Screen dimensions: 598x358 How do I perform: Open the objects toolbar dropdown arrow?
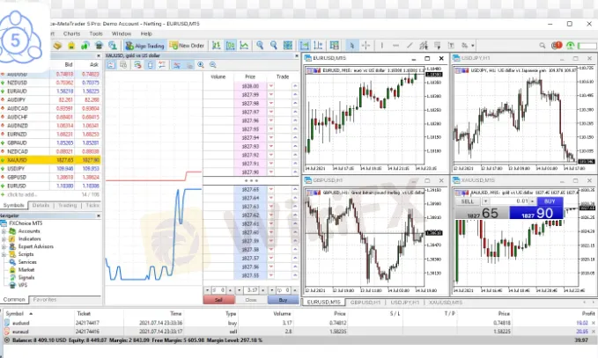(473, 46)
